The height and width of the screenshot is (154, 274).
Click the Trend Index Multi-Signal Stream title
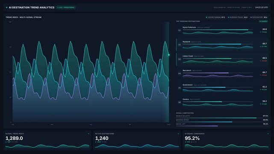[x=24, y=17]
